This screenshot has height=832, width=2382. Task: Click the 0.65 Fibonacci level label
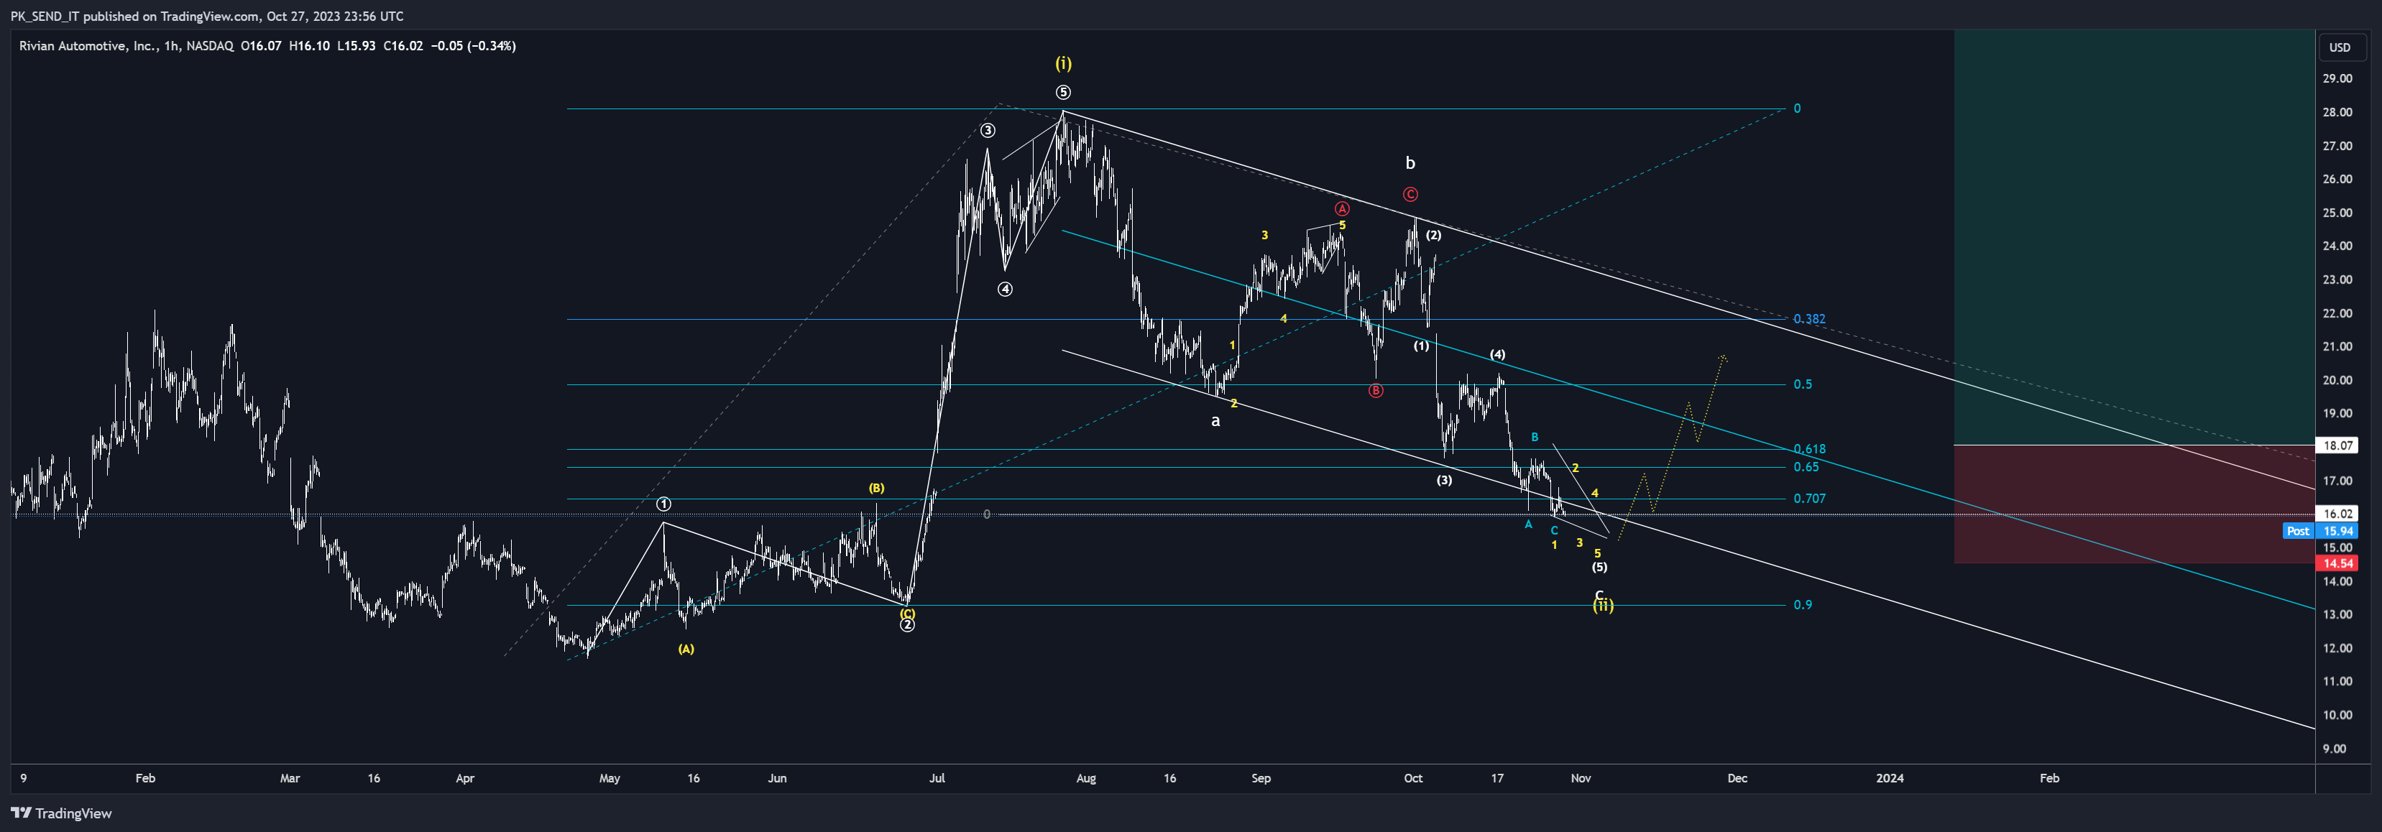pos(1806,467)
